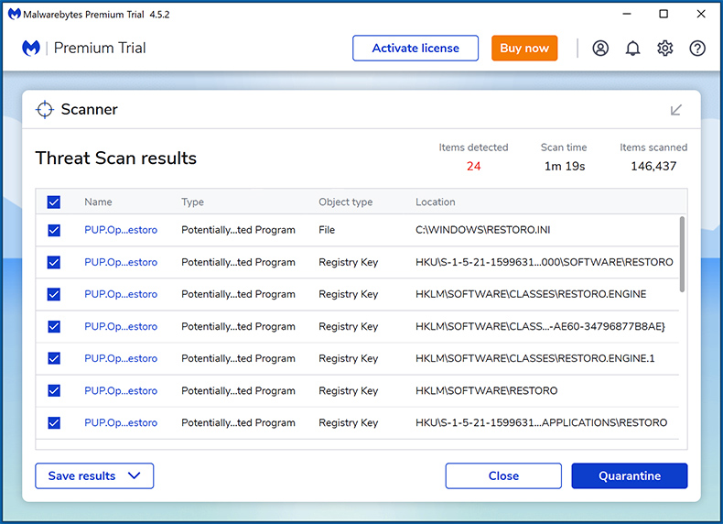Click the Malwarebytes logo beside Premium Trial
This screenshot has width=723, height=524.
click(31, 48)
